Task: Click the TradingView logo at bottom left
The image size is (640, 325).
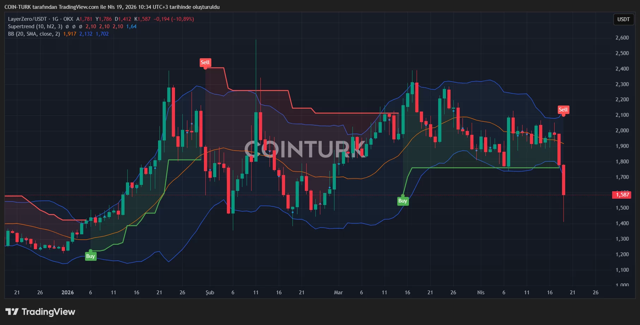Action: tap(40, 312)
